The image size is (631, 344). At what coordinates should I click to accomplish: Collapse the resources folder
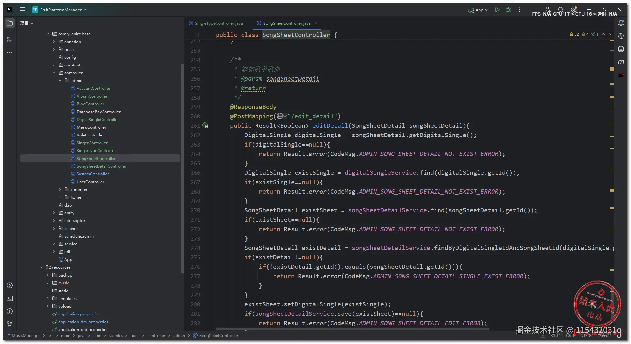pyautogui.click(x=42, y=267)
